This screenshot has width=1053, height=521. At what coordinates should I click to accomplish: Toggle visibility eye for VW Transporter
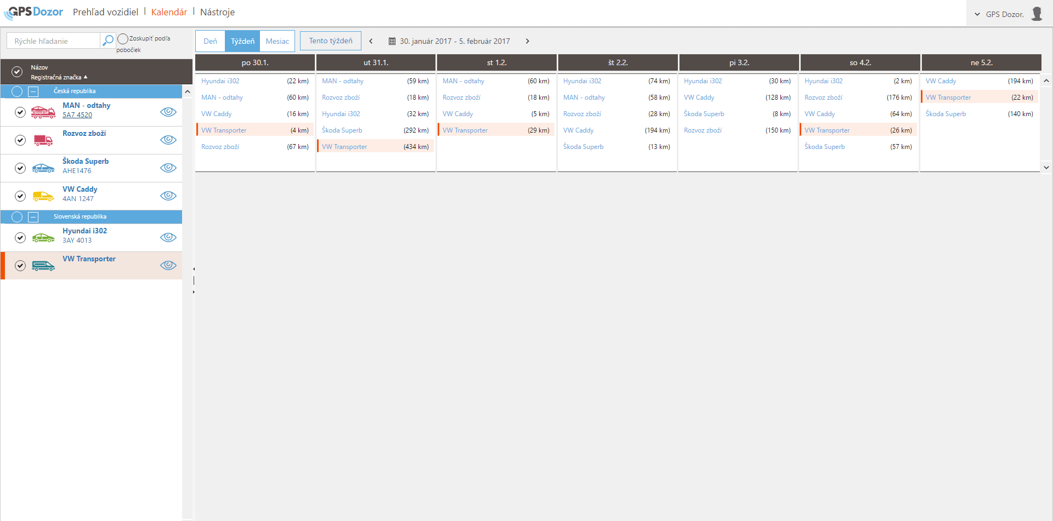(x=168, y=265)
